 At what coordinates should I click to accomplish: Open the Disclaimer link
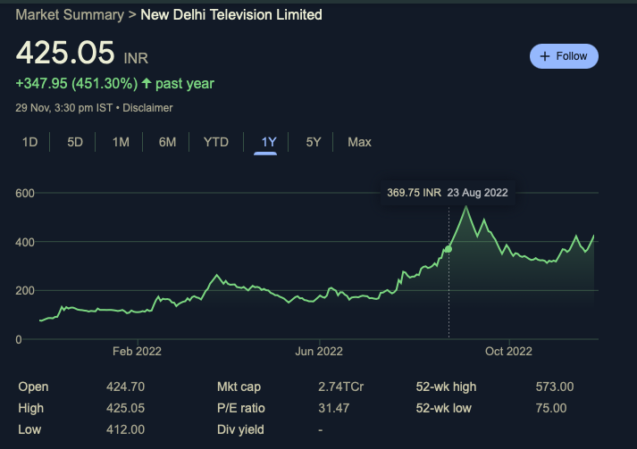pos(147,108)
